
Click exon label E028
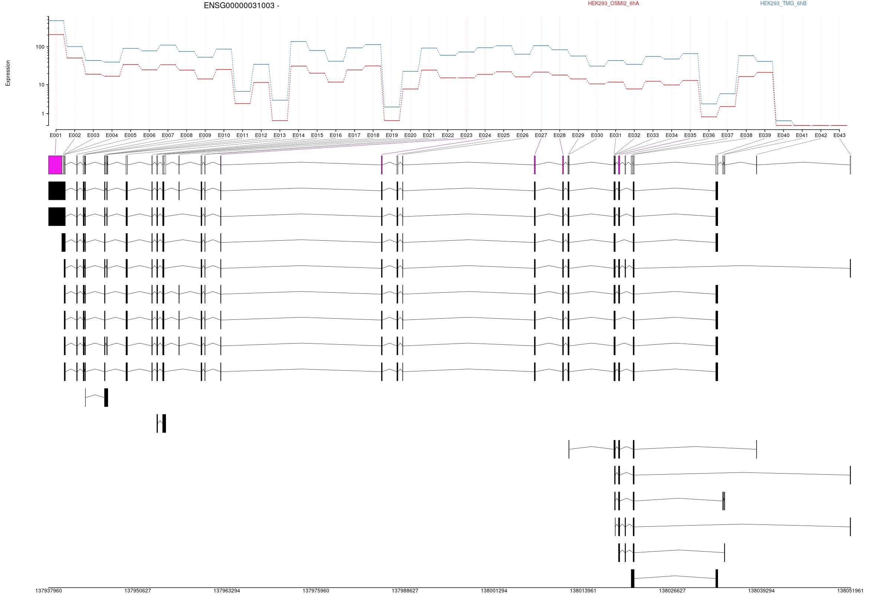(559, 136)
